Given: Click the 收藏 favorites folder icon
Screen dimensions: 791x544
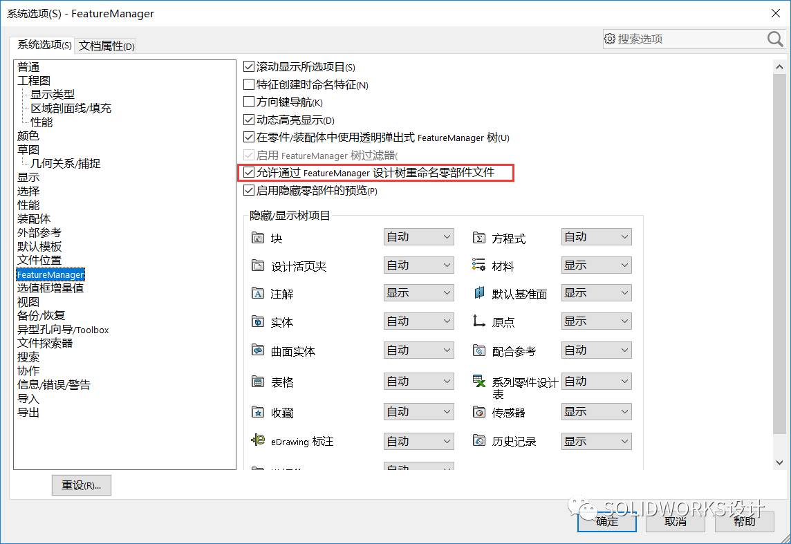Looking at the screenshot, I should click(258, 413).
